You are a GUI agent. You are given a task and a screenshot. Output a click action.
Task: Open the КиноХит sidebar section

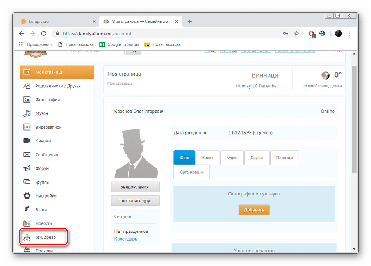(57, 141)
